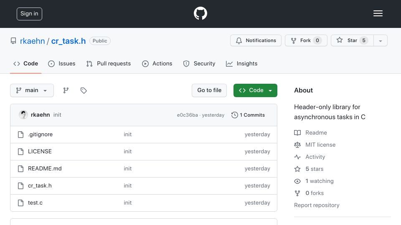Click the Insights tab graph icon
This screenshot has width=401, height=225.
pyautogui.click(x=229, y=64)
